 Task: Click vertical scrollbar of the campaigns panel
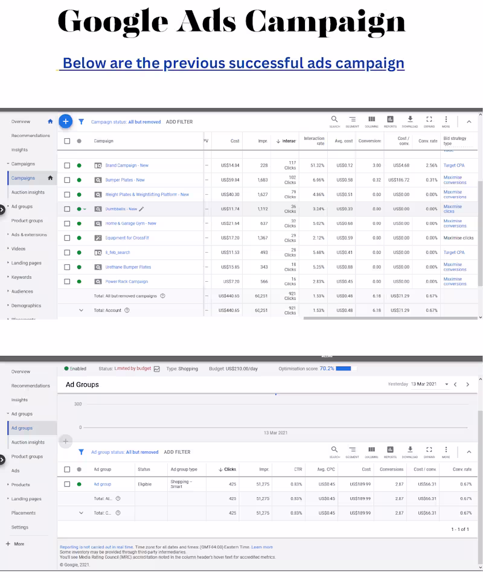[480, 233]
